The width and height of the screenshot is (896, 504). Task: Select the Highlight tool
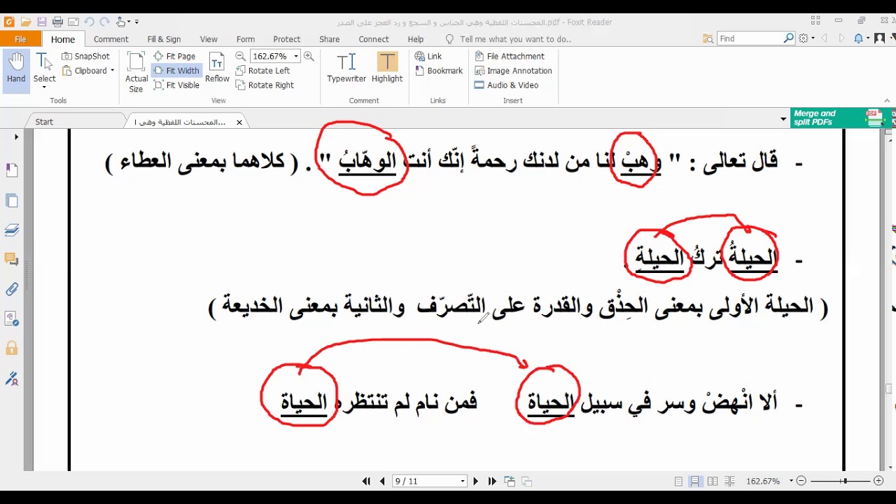(x=387, y=68)
